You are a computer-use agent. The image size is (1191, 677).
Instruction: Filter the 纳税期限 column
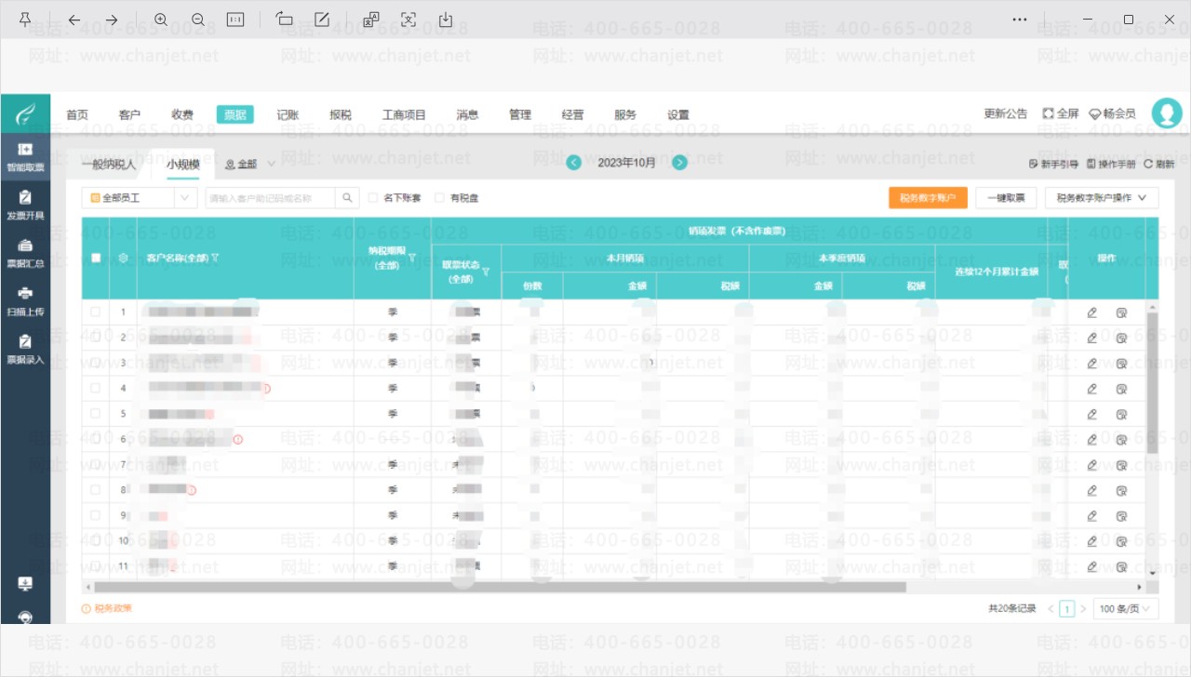click(x=411, y=257)
